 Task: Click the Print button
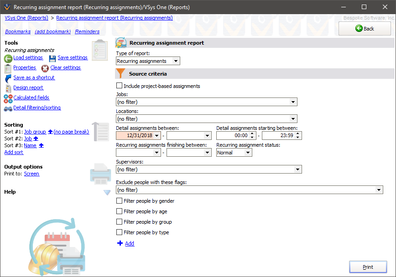(368, 267)
